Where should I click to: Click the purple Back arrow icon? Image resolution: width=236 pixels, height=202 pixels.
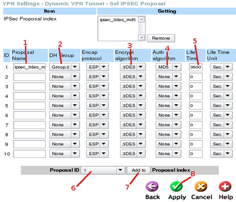coord(153,186)
